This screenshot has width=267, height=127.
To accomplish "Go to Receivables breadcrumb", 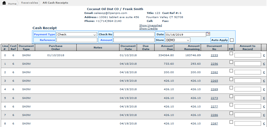I will pos(30,3).
